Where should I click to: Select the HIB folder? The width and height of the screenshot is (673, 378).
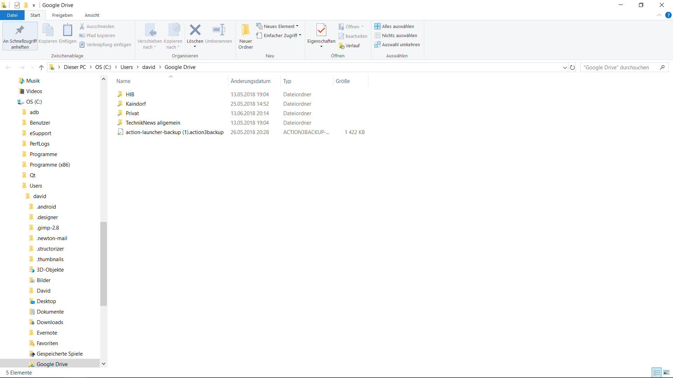point(130,94)
